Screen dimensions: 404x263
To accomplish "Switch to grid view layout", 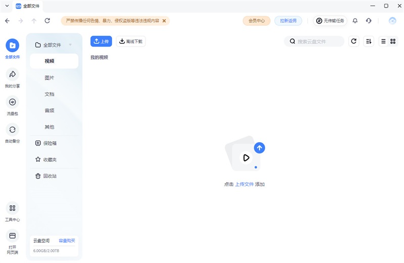I will (393, 41).
